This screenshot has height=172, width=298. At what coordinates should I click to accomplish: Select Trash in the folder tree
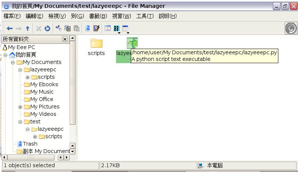pyautogui.click(x=30, y=144)
